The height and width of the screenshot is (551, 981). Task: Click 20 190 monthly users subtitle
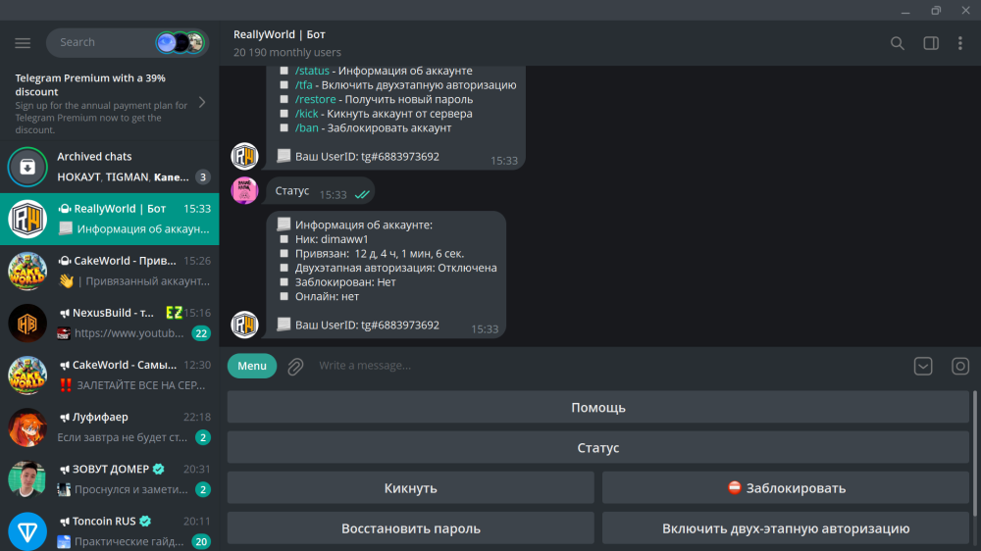(287, 53)
